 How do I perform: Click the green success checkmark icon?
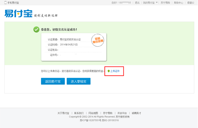coord(36,29)
